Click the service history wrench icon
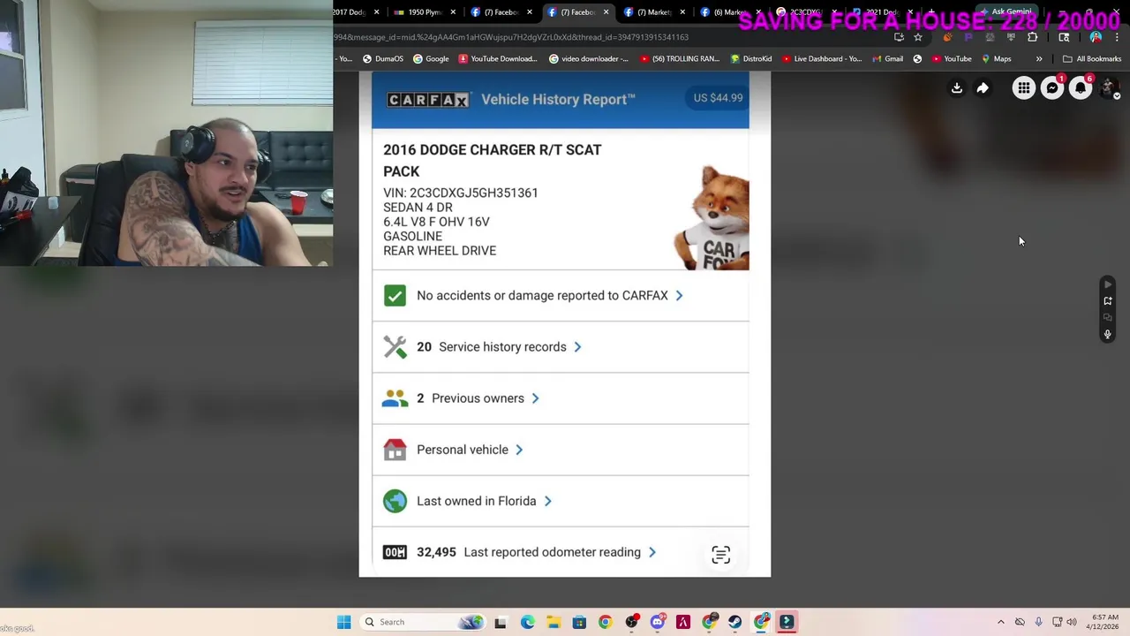Screen dimensions: 1130x636 click(395, 347)
